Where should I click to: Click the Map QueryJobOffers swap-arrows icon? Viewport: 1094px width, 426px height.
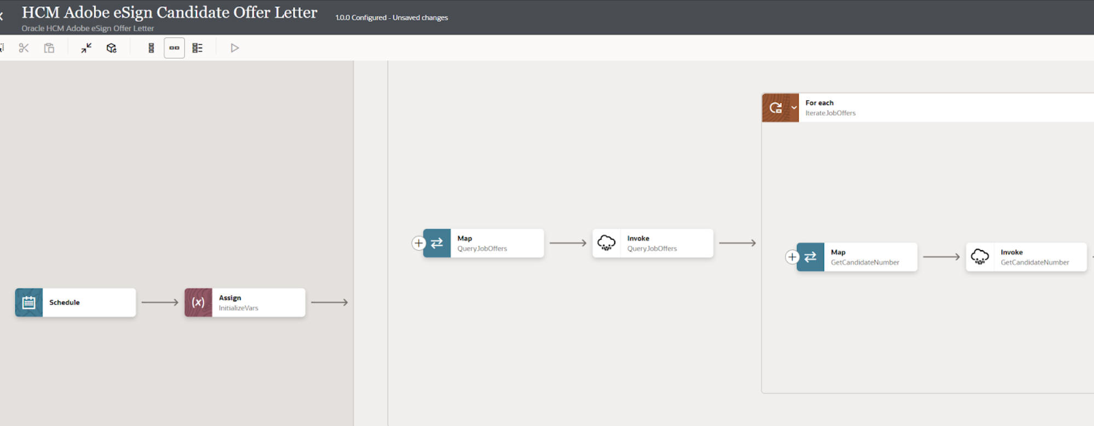click(437, 243)
